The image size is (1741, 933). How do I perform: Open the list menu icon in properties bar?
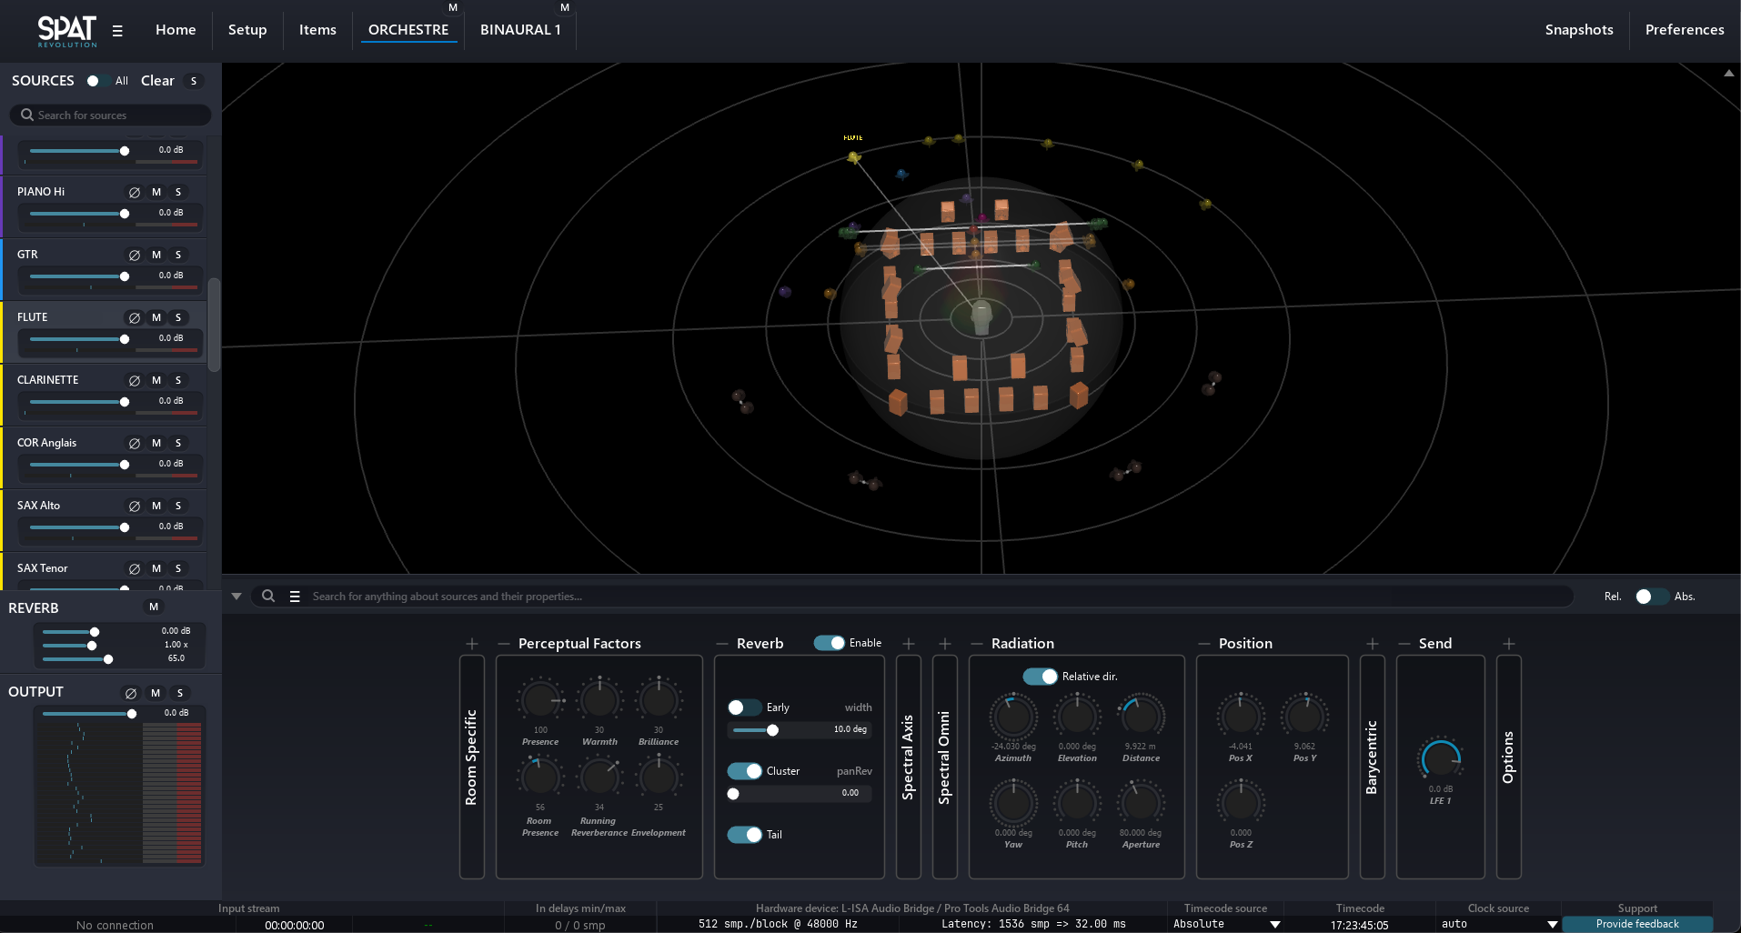point(295,597)
